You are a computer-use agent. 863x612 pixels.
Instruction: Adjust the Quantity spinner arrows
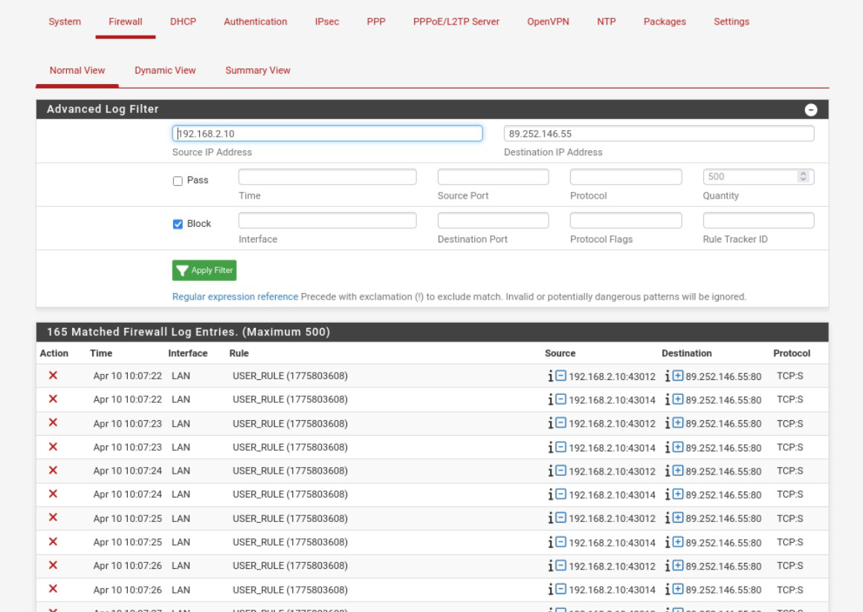[x=803, y=177]
